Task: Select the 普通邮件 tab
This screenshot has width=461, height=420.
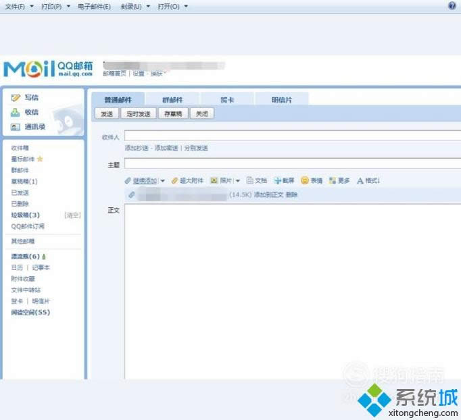Action: 118,100
